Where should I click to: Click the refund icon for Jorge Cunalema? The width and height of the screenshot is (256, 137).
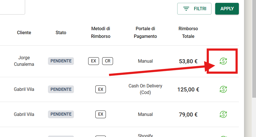pos(223,61)
